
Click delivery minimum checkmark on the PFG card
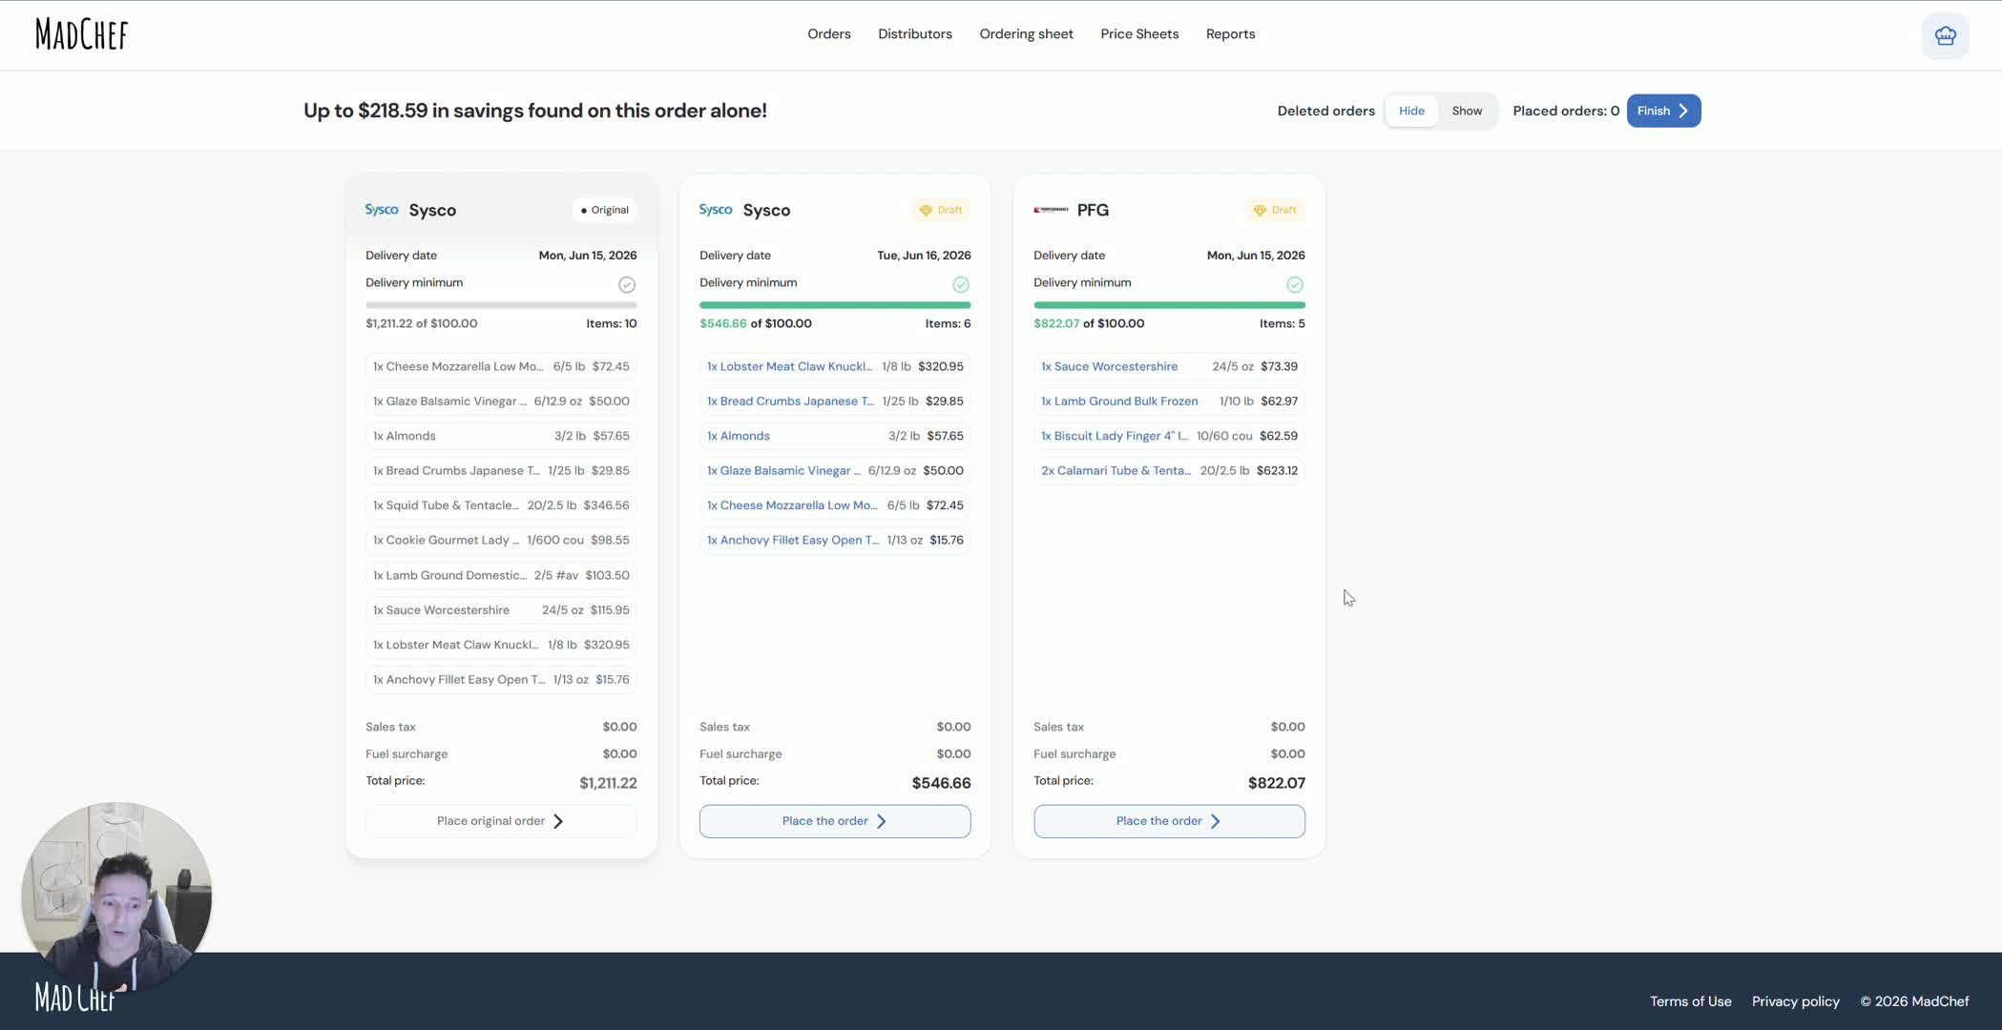[1295, 284]
